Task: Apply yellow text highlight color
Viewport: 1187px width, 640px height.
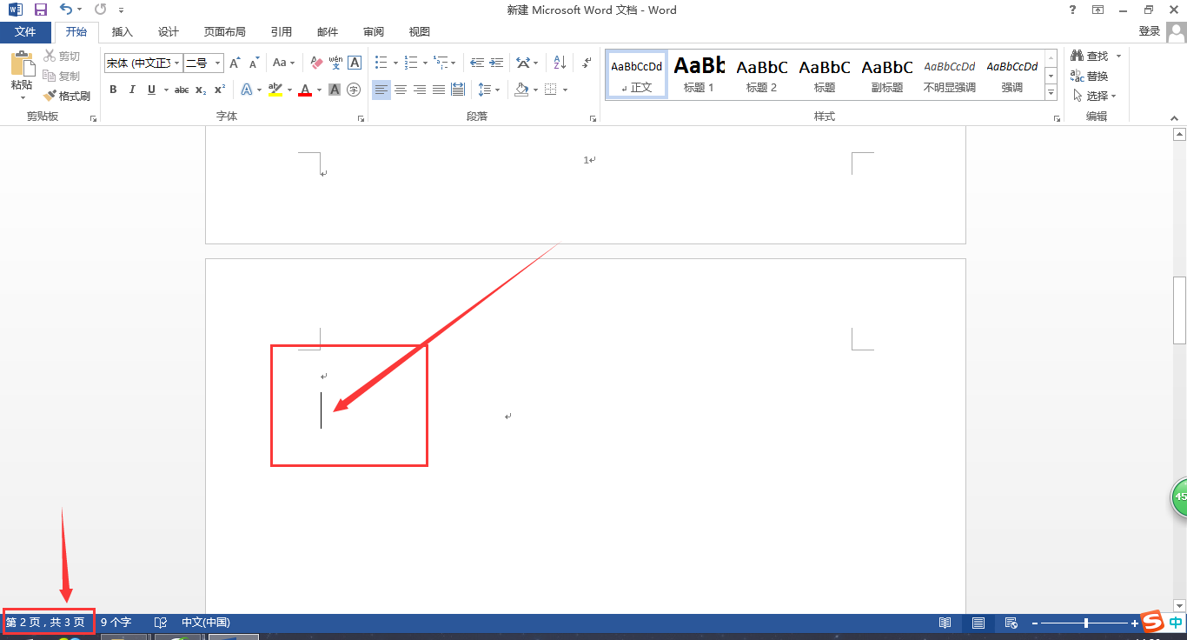Action: (275, 90)
